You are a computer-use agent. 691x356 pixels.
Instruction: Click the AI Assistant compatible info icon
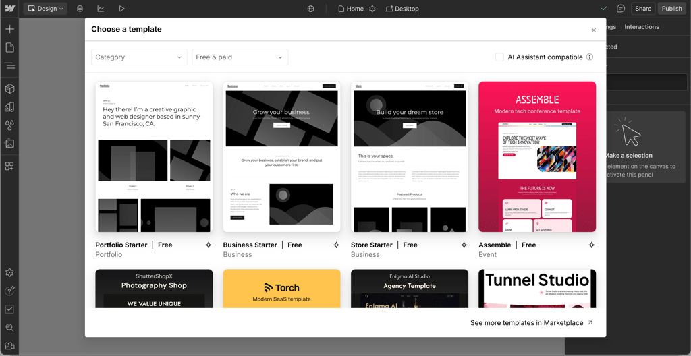click(590, 57)
